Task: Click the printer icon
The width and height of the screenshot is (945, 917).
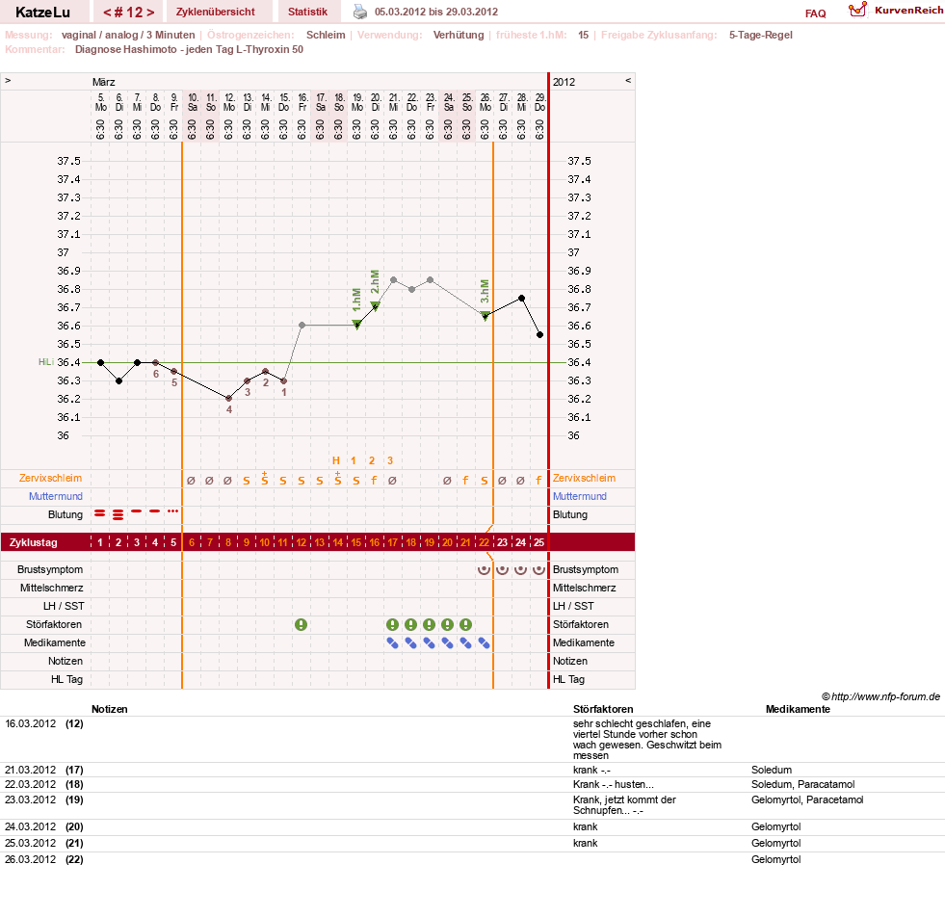Action: [360, 12]
